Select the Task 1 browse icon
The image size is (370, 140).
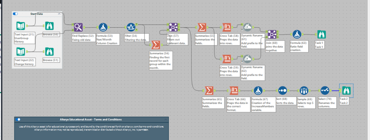point(321,34)
